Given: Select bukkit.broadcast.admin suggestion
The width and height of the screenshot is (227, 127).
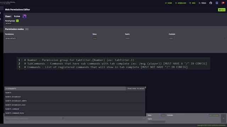Looking at the screenshot, I should [75, 101].
